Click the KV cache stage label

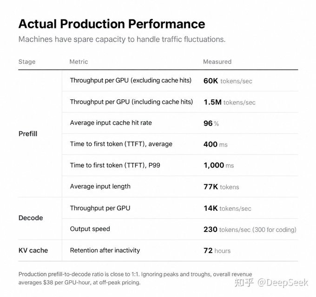click(x=33, y=250)
